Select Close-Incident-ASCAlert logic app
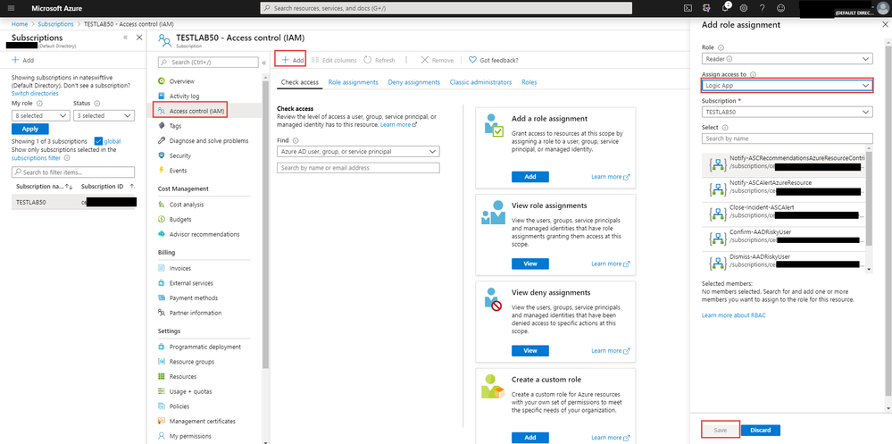Screen dimensions: 892x444 coord(783,211)
